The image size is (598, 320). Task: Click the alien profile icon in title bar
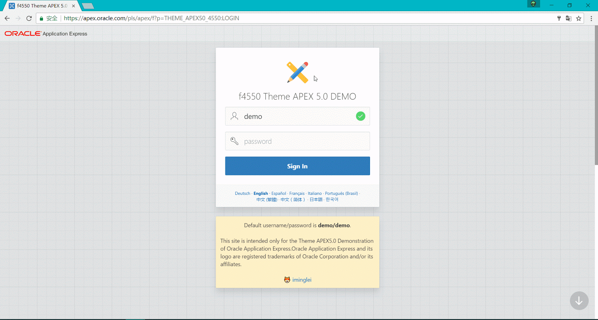click(533, 4)
